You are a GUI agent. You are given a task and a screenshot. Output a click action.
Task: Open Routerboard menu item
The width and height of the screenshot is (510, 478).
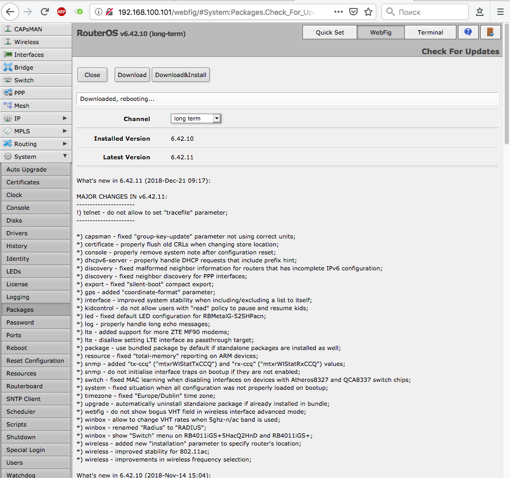coord(36,386)
